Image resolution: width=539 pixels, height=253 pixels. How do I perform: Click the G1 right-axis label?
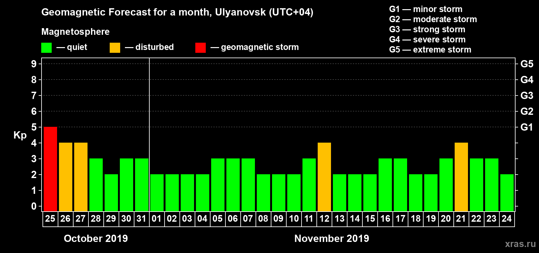tap(527, 127)
